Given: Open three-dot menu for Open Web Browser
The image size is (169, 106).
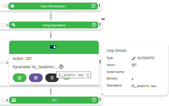Looking at the screenshot, I should 100,6.
